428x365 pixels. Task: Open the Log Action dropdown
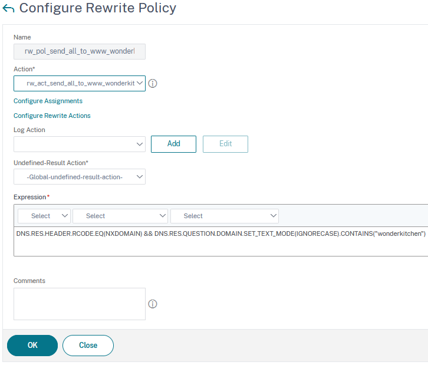80,144
